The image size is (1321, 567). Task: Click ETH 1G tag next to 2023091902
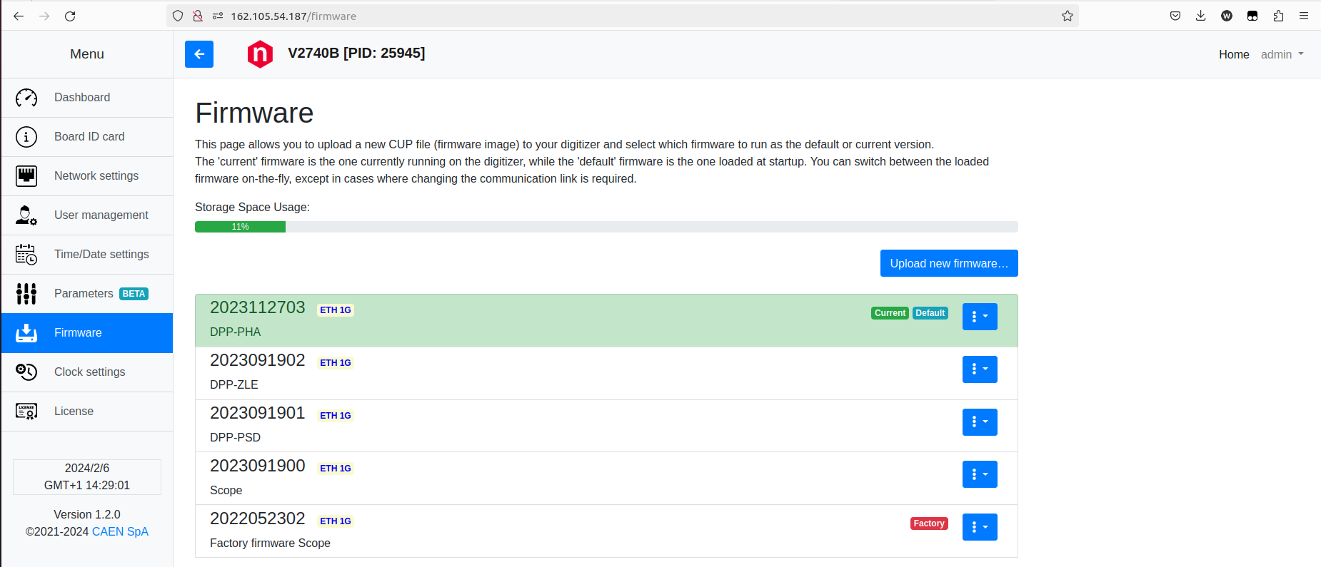pyautogui.click(x=336, y=363)
